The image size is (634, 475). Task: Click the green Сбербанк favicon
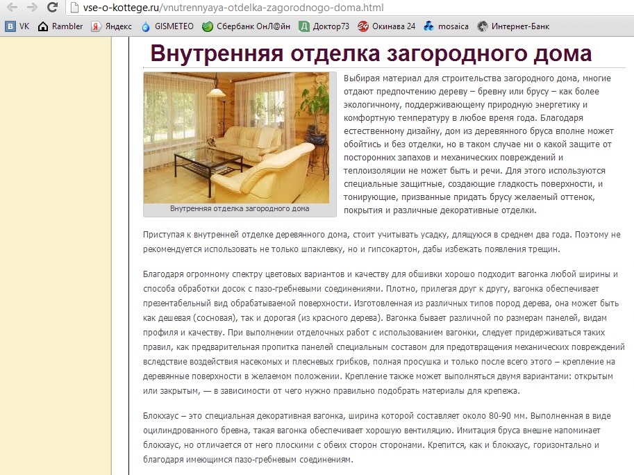point(207,26)
